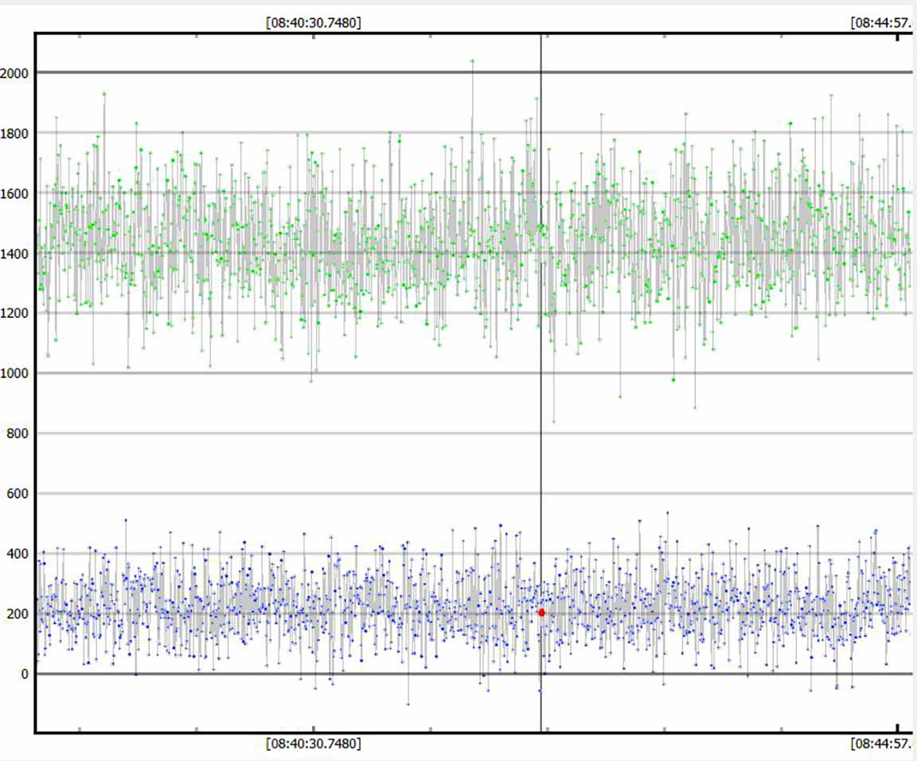
Task: Click bottom timestamp label 08:44:57
Action: (x=882, y=743)
